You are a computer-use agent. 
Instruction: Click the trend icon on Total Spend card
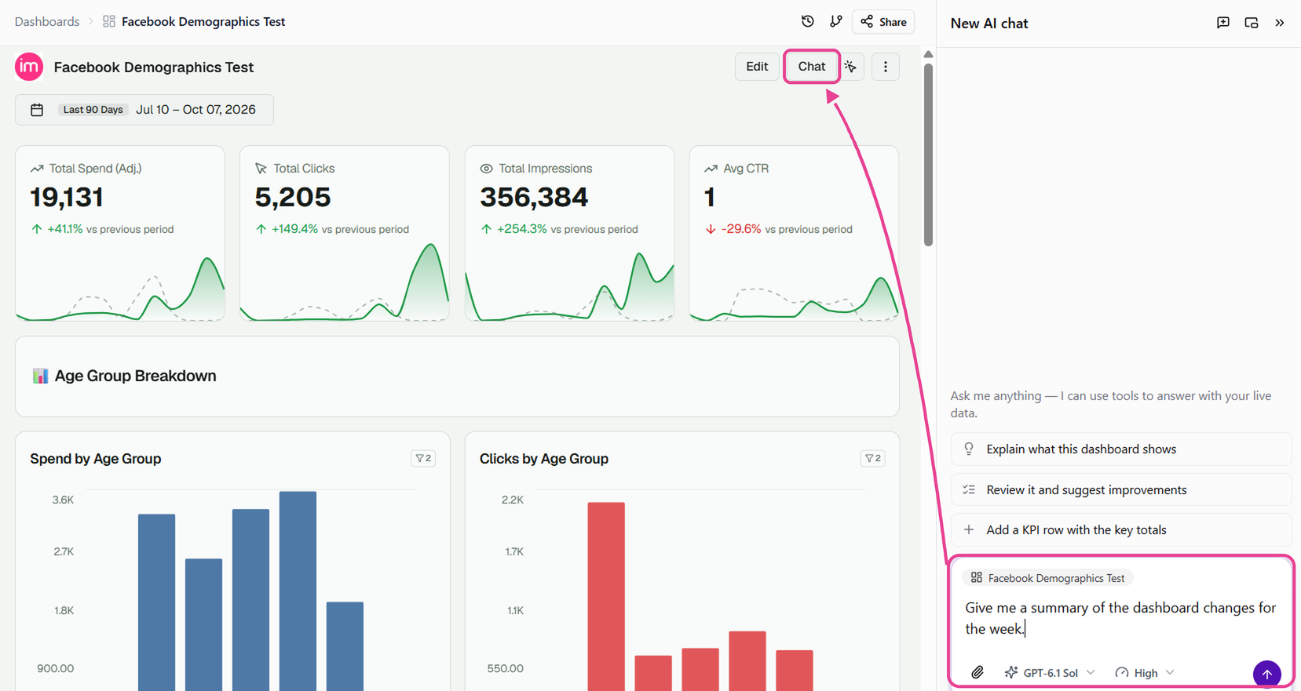click(37, 169)
